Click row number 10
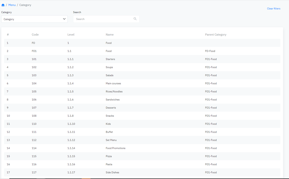 tap(8, 116)
